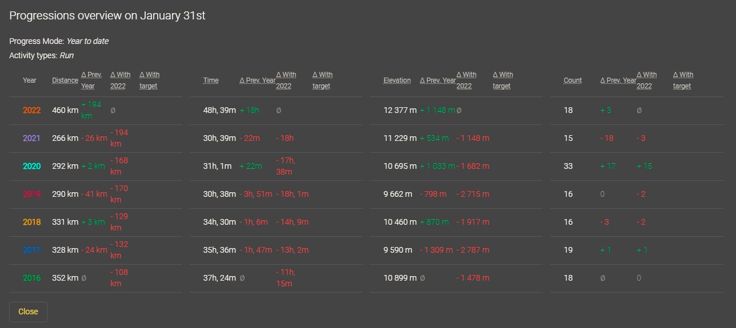
Task: Click the Year to date progress mode text
Action: point(87,41)
